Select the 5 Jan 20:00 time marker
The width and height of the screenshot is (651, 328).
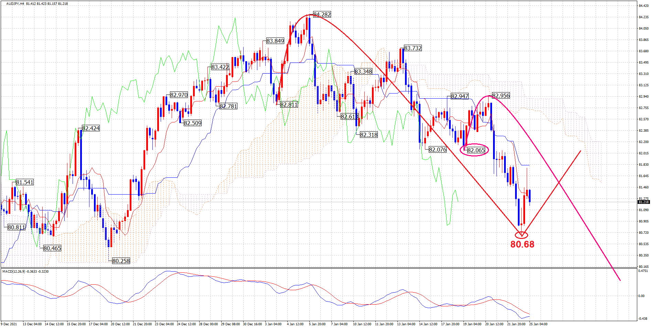(317, 324)
